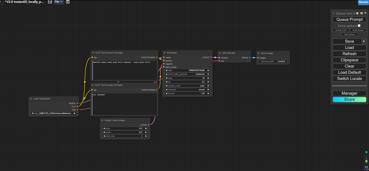Decrease height with its left arrow

coord(104,132)
